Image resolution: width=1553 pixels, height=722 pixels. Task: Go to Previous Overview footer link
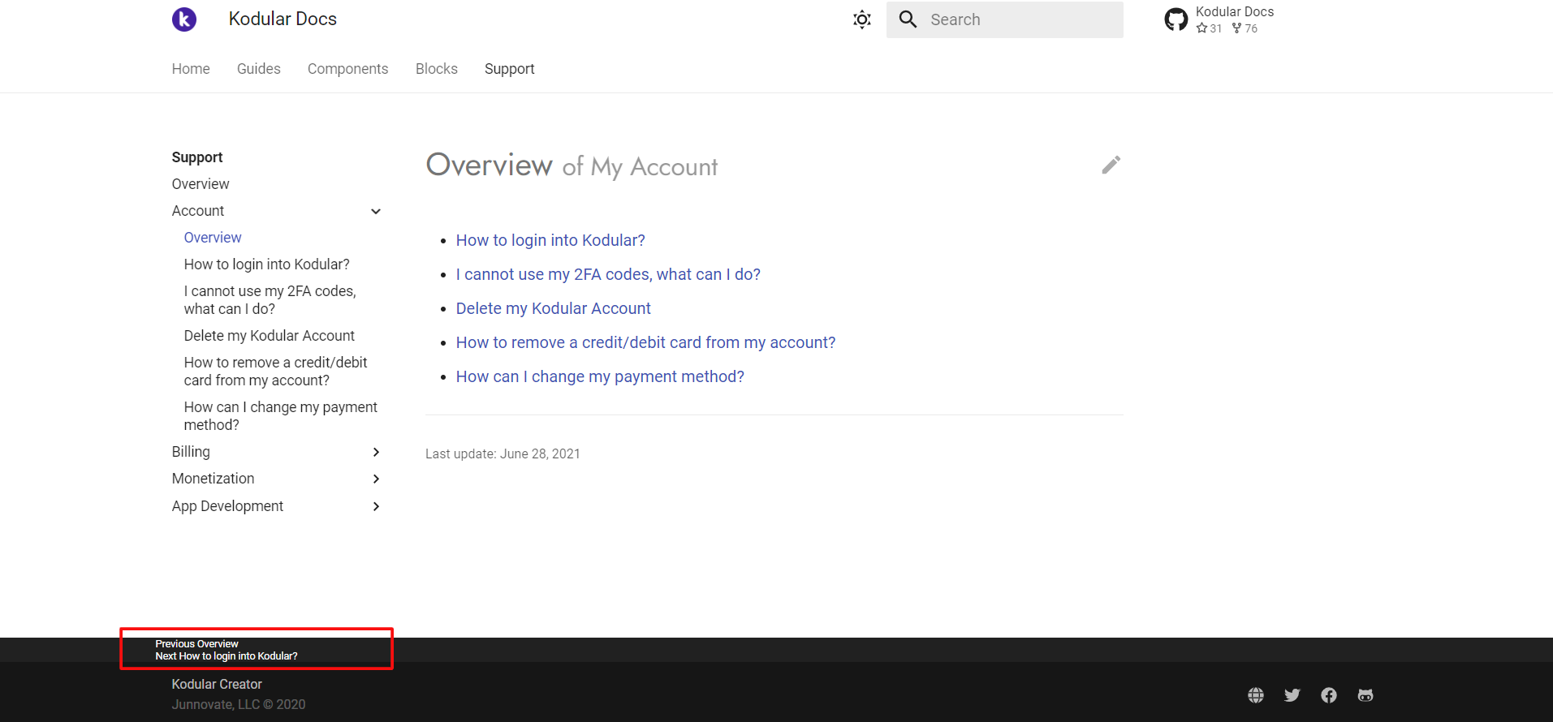[197, 644]
